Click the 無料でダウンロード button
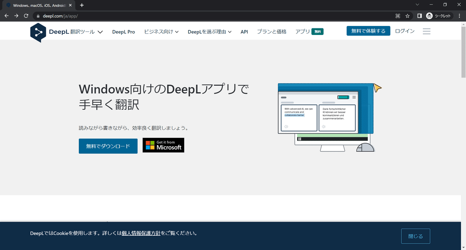Image resolution: width=466 pixels, height=250 pixels. pos(108,146)
